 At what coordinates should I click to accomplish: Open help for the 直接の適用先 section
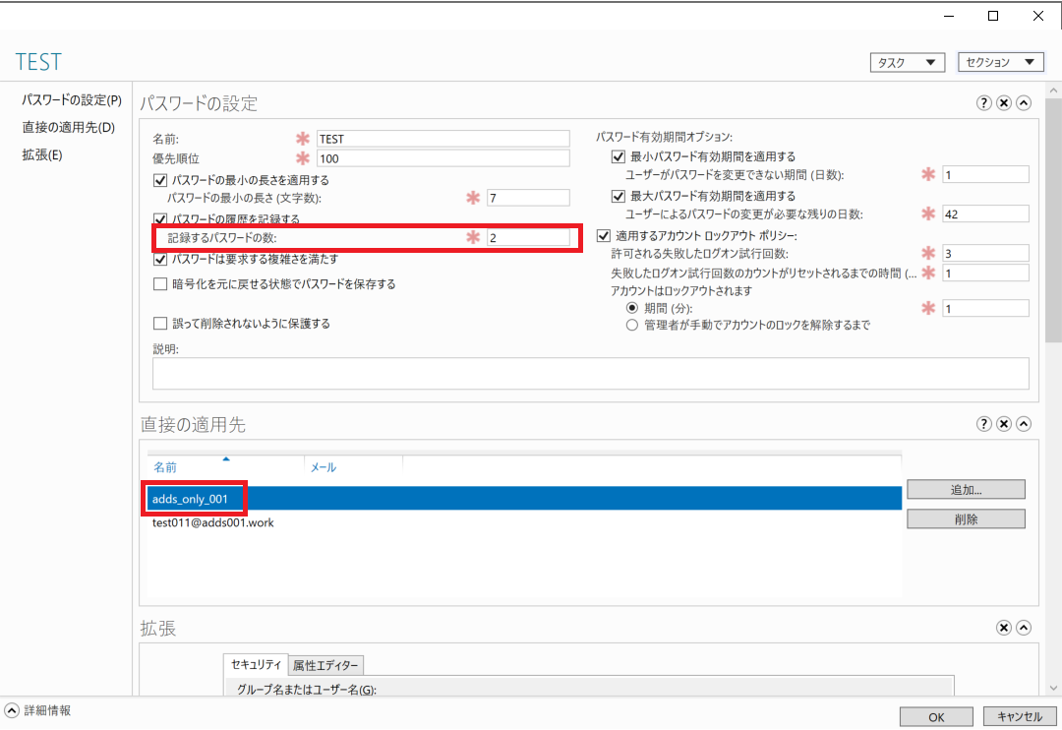pos(984,424)
